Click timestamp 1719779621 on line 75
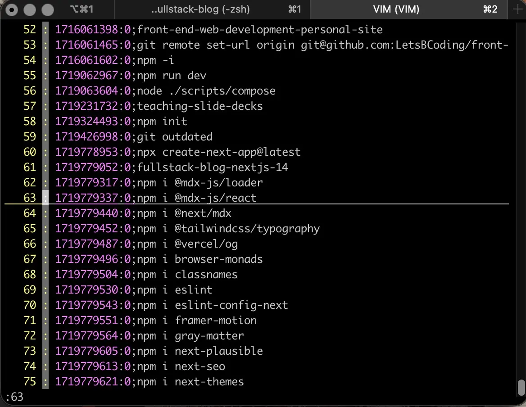Viewport: 526px width, 407px height. click(x=86, y=381)
